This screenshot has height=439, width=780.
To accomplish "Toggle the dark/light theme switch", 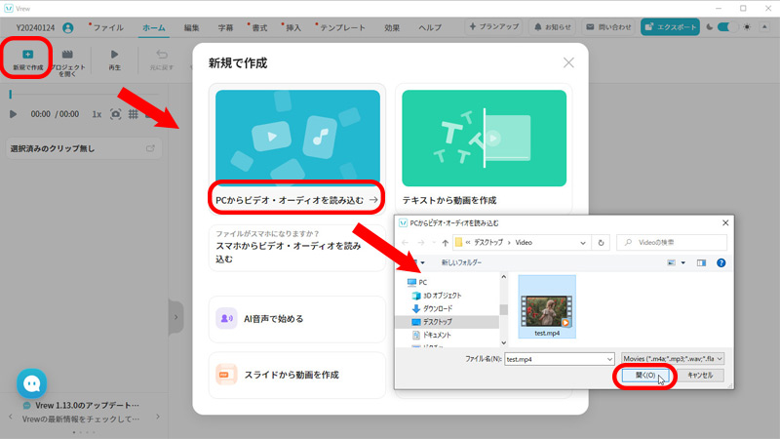I will point(726,27).
